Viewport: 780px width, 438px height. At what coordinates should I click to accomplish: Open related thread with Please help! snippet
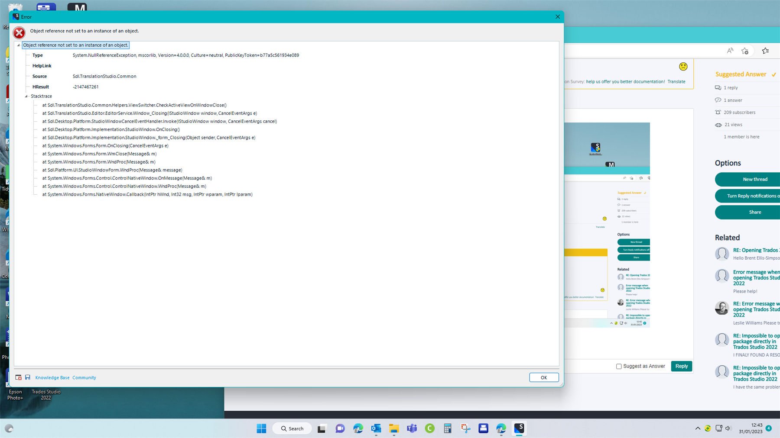756,278
